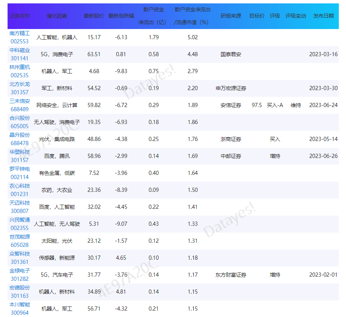Click the change value 4.65
Image resolution: width=346 pixels, height=317 pixels.
pyautogui.click(x=121, y=258)
